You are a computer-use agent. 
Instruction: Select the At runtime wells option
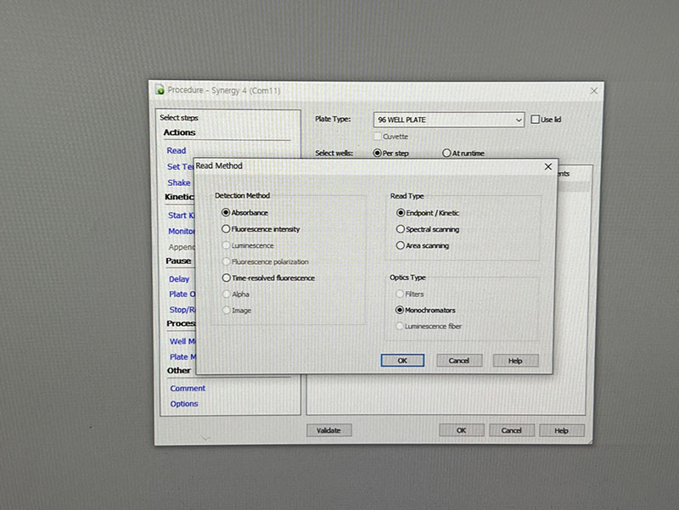coord(446,154)
